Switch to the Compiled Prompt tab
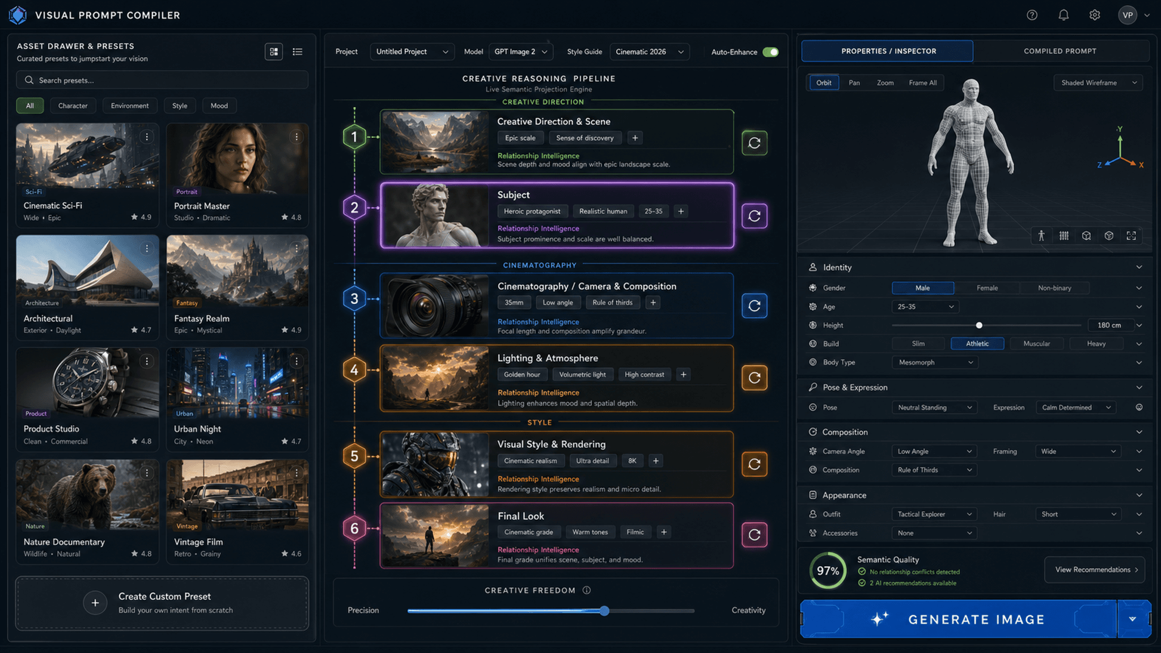 coord(1060,51)
